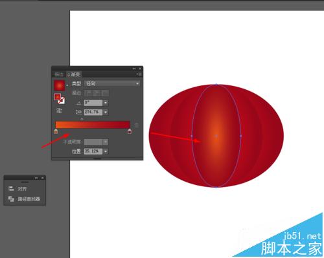The width and height of the screenshot is (324, 258).
Task: Expand the docked Align panel with double arrows
Action: tap(36, 178)
